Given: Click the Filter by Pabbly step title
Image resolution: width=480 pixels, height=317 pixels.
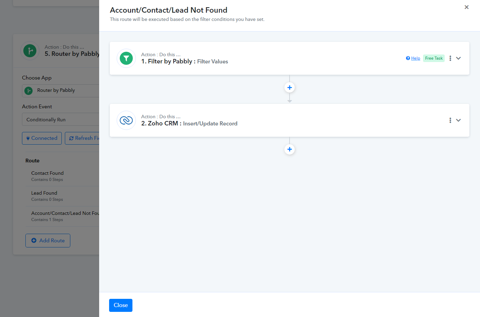Looking at the screenshot, I should pyautogui.click(x=185, y=61).
